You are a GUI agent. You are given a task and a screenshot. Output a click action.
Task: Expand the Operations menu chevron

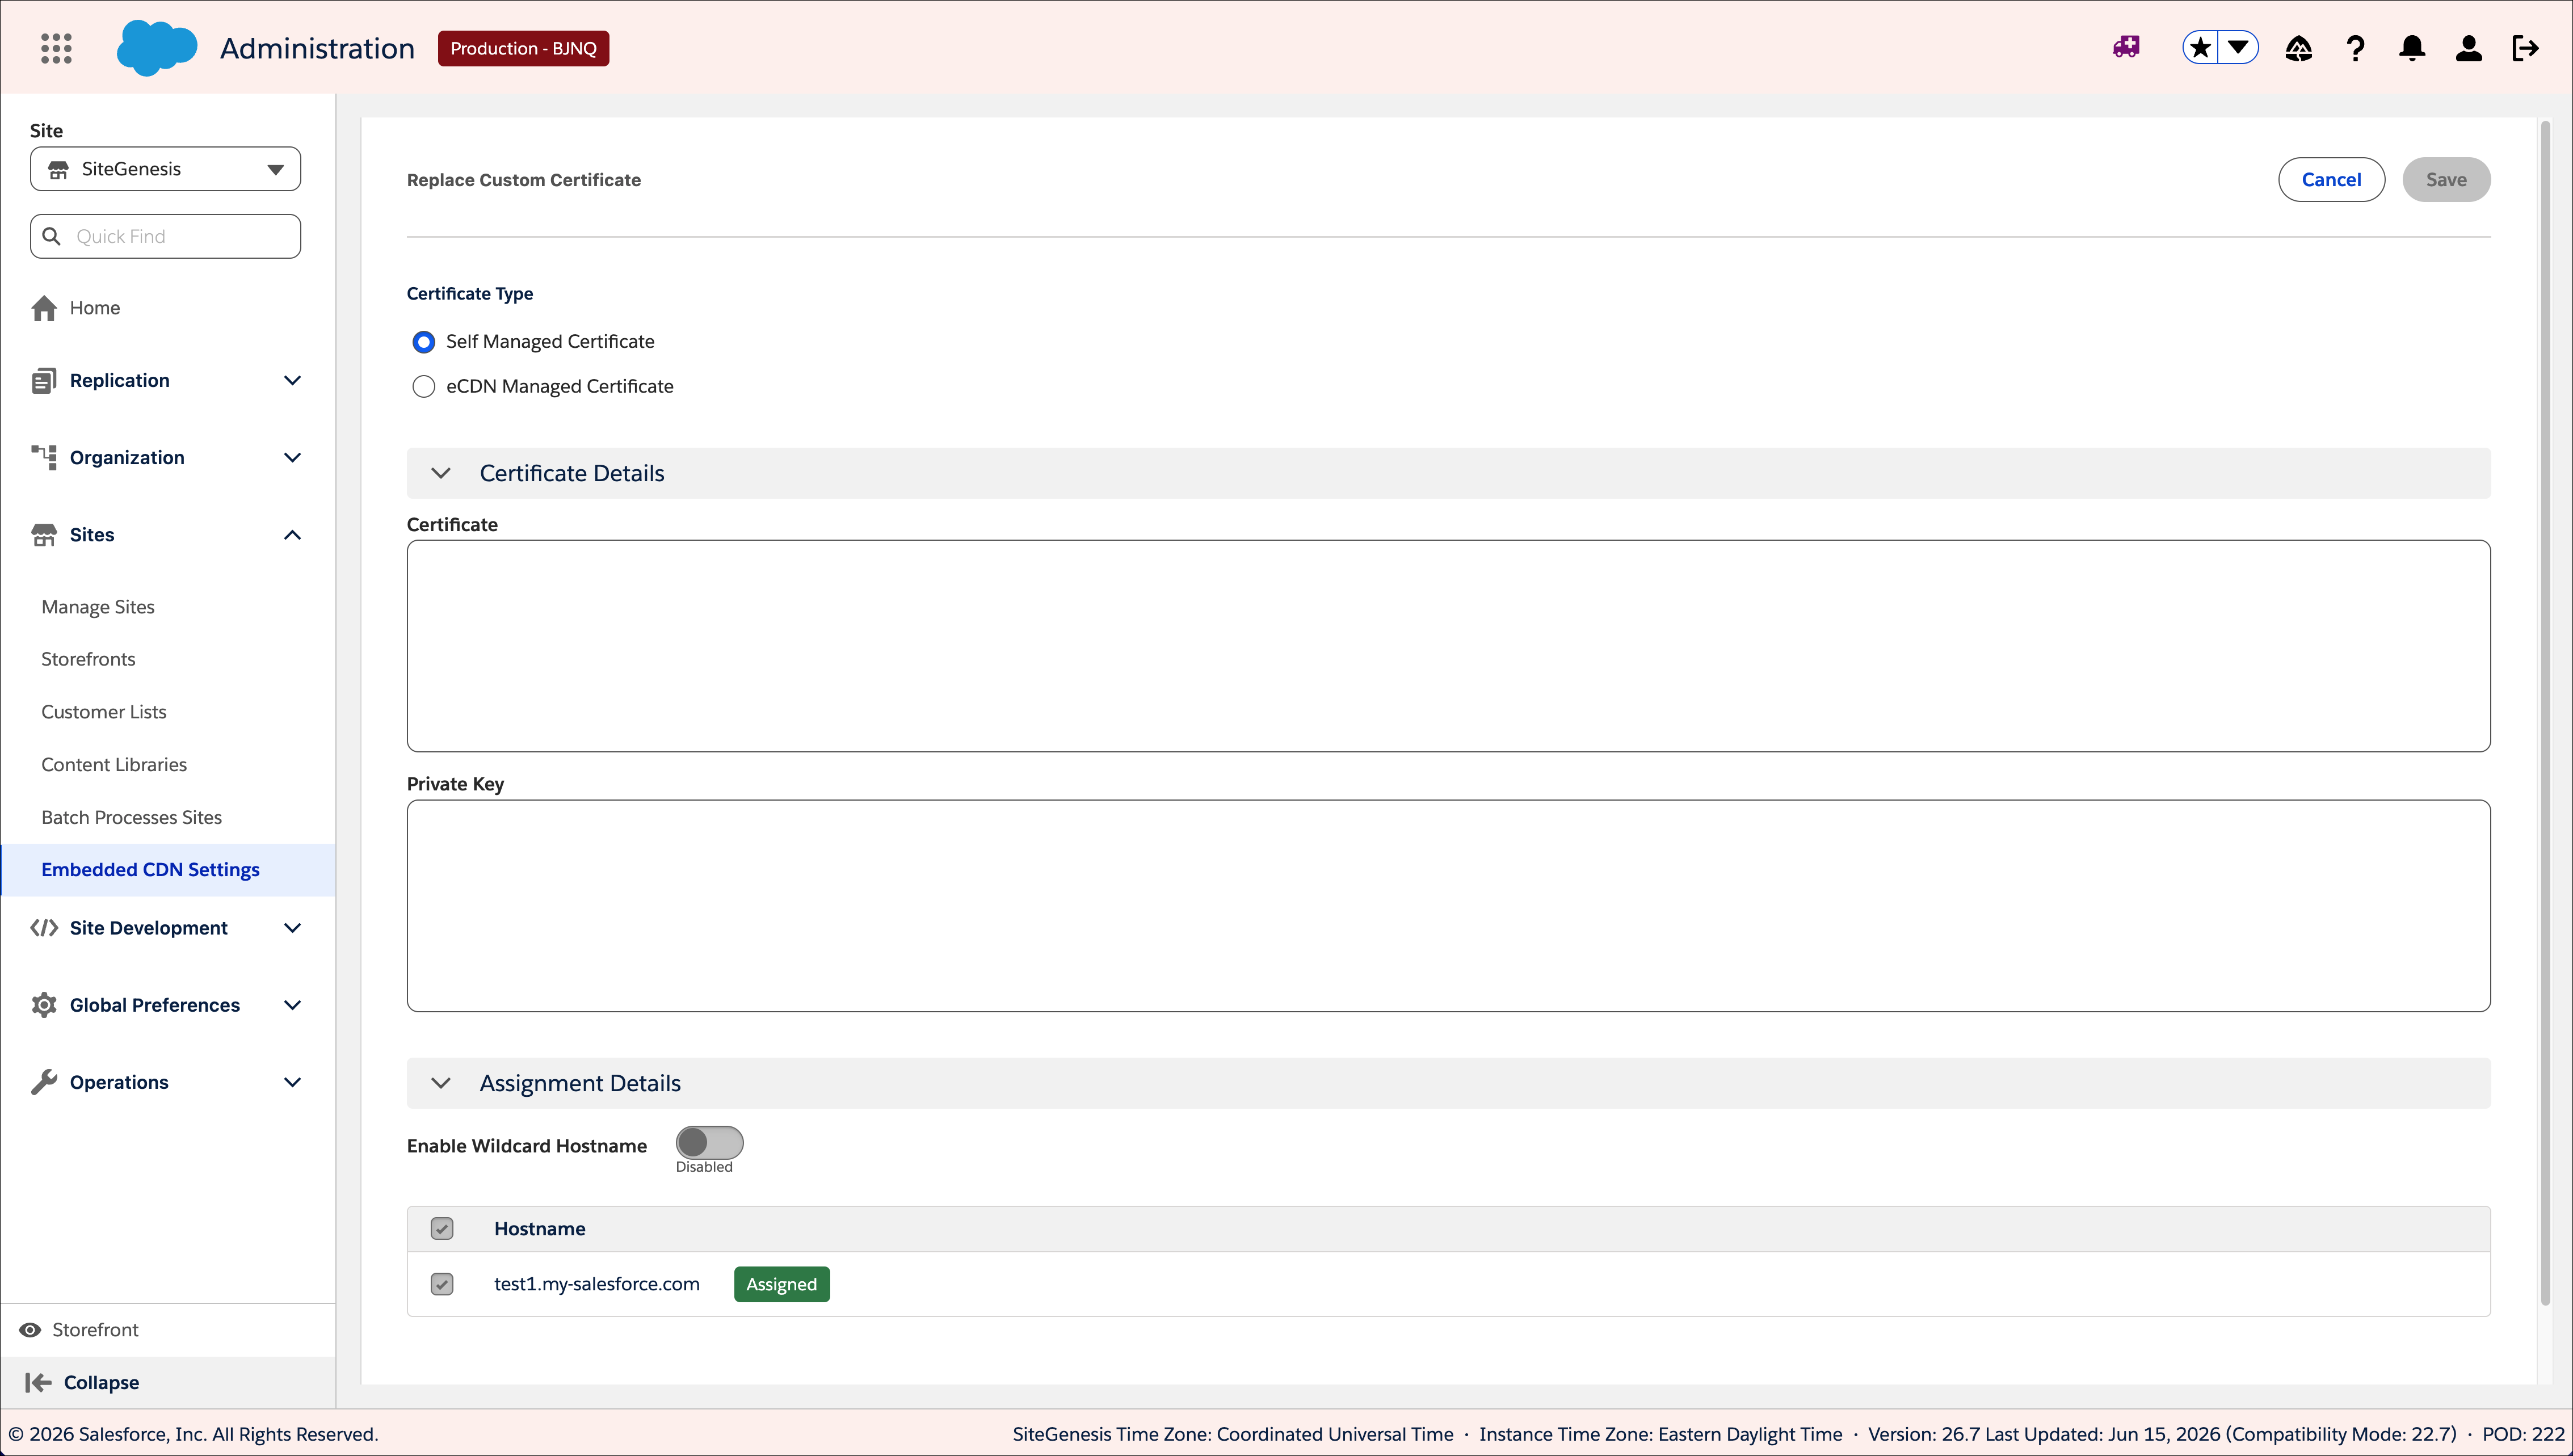(x=292, y=1082)
